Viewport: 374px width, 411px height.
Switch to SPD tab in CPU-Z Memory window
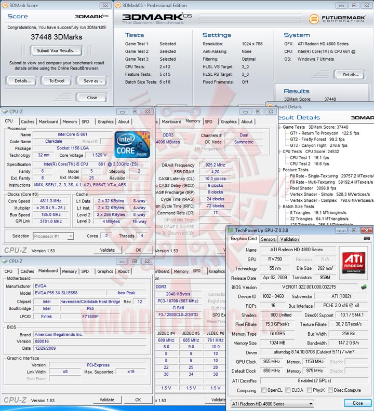coord(209,121)
